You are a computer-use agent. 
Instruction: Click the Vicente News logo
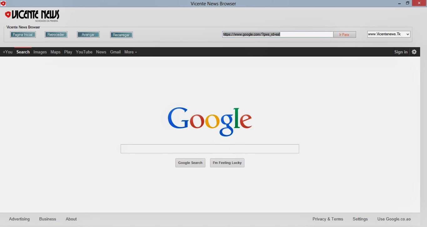tap(32, 16)
